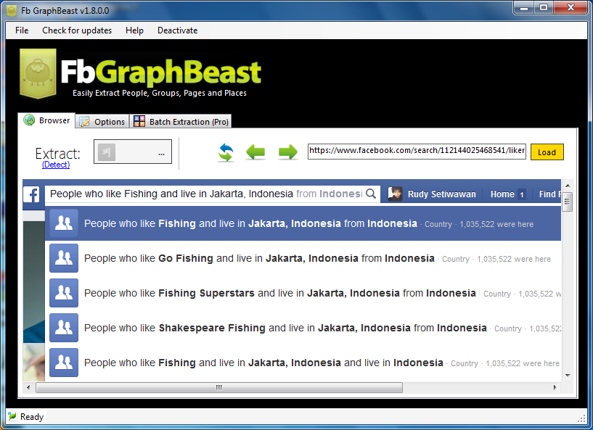This screenshot has height=430, width=593.
Task: Click the search magnifier icon in Facebook bar
Action: click(x=372, y=194)
